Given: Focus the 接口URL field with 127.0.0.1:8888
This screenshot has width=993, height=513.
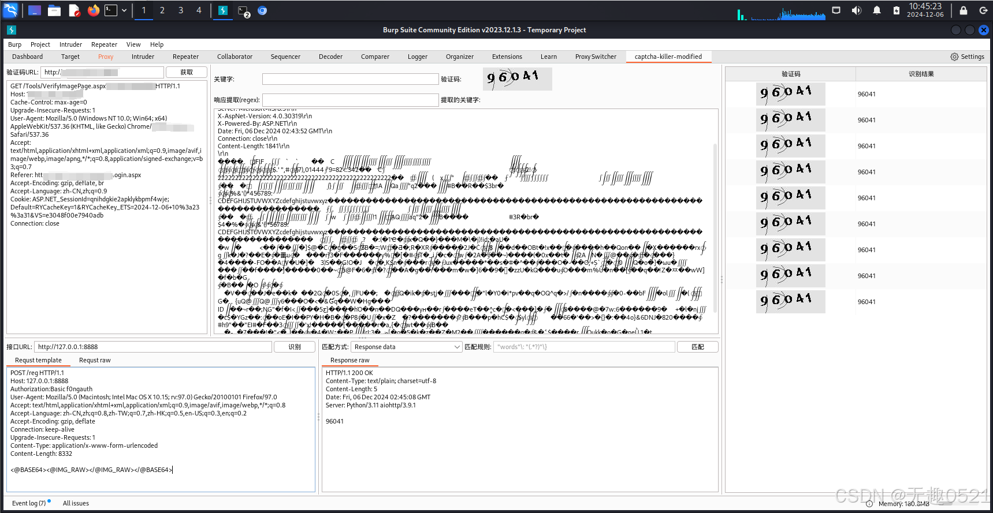Looking at the screenshot, I should 153,347.
